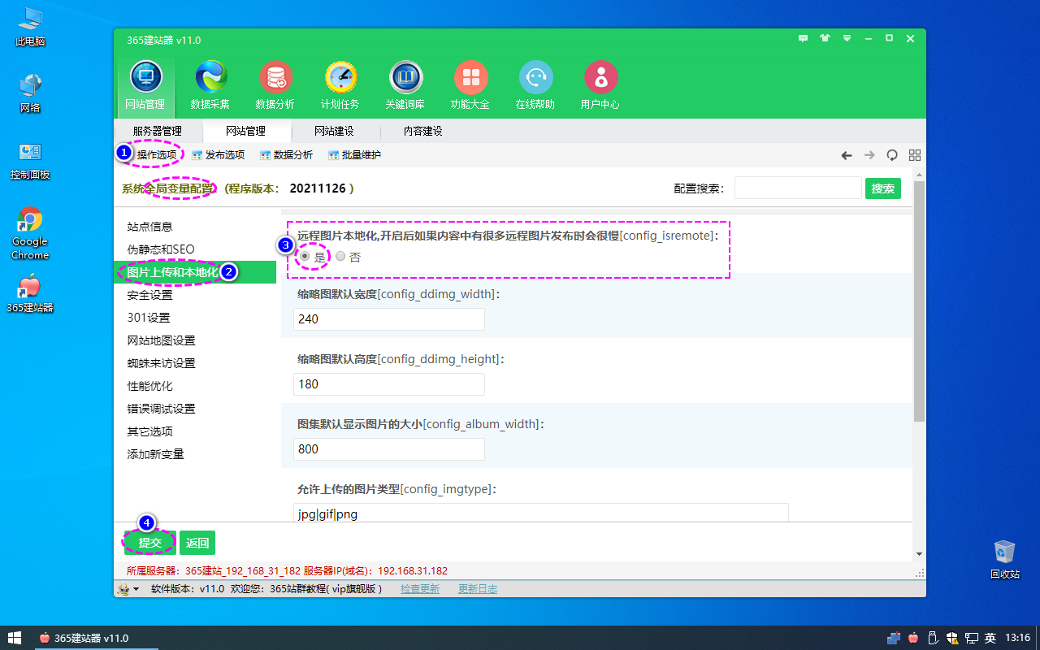This screenshot has width=1040, height=650.
Task: Open the 数据采集 icon
Action: point(210,85)
